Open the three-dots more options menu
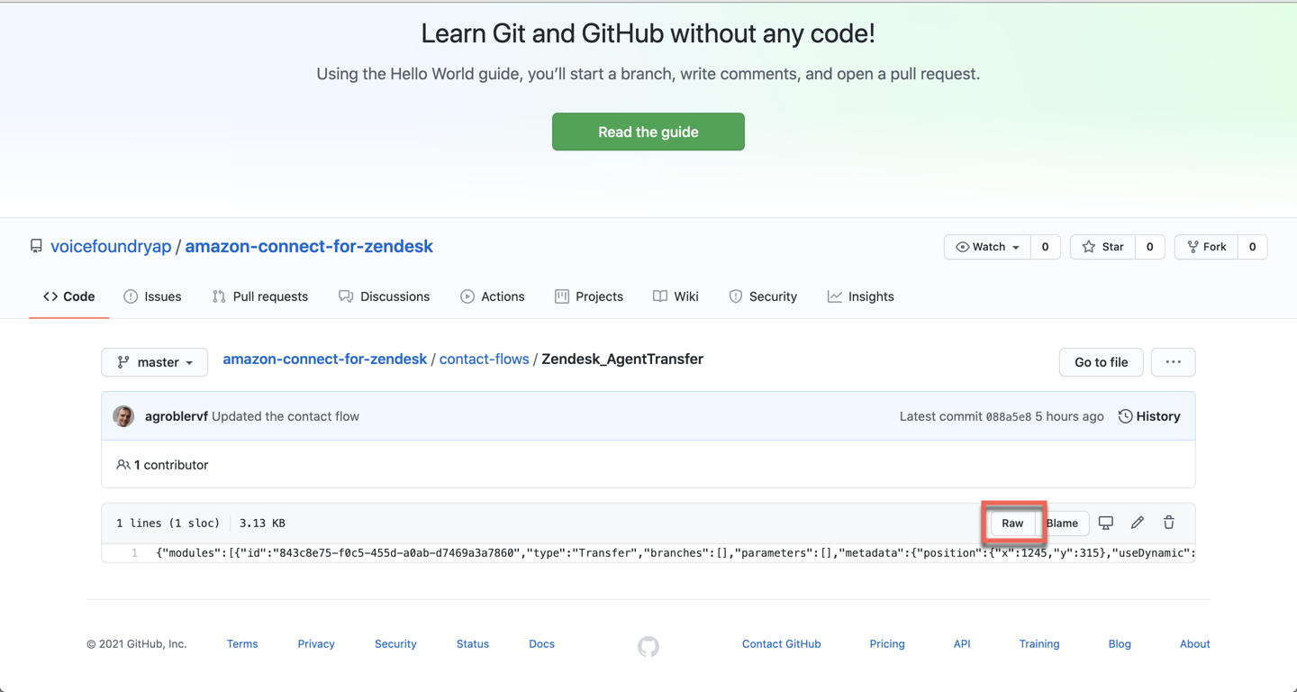Image resolution: width=1297 pixels, height=692 pixels. 1173,362
